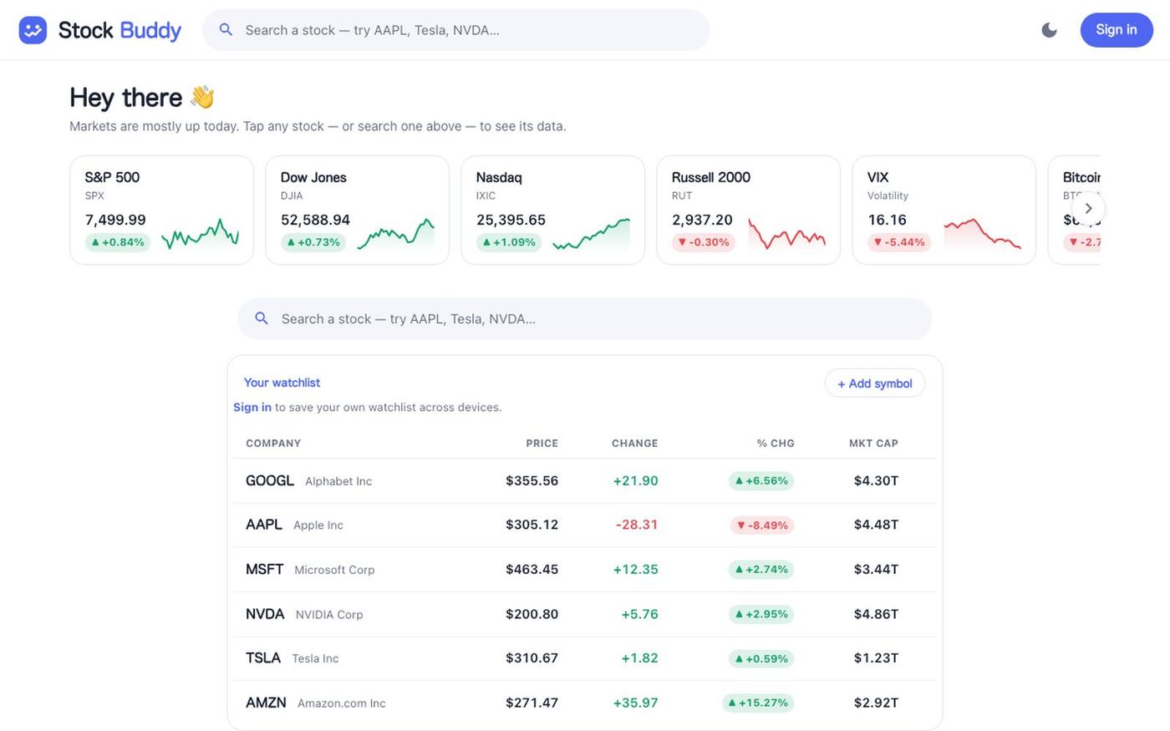Focus the main search bar above the watchlist
This screenshot has width=1170, height=731.
coord(585,319)
